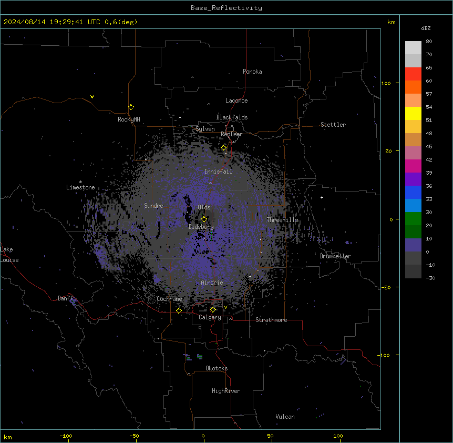
Task: Click the Sylvan label
Action: click(205, 129)
